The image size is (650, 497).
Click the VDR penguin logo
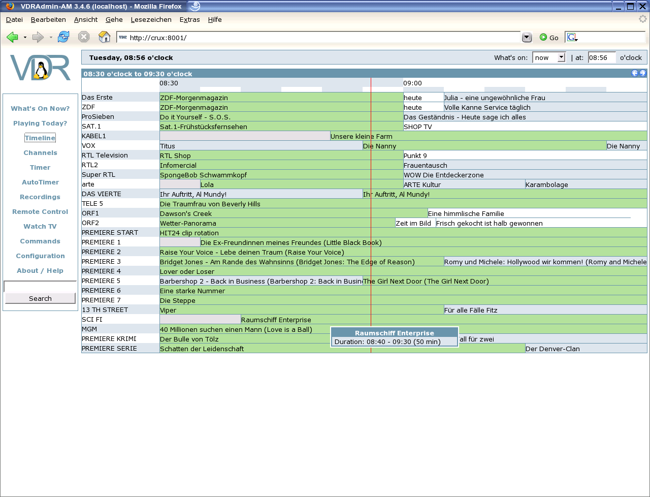click(40, 68)
